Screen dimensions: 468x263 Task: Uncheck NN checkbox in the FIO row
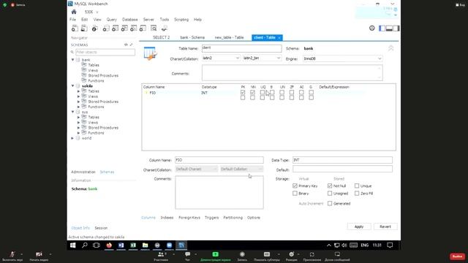click(252, 93)
